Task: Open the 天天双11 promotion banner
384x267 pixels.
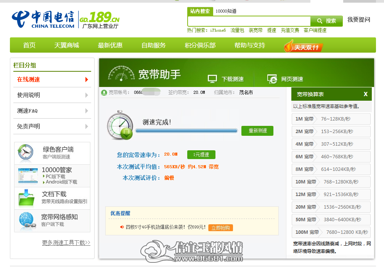Action: click(x=304, y=46)
